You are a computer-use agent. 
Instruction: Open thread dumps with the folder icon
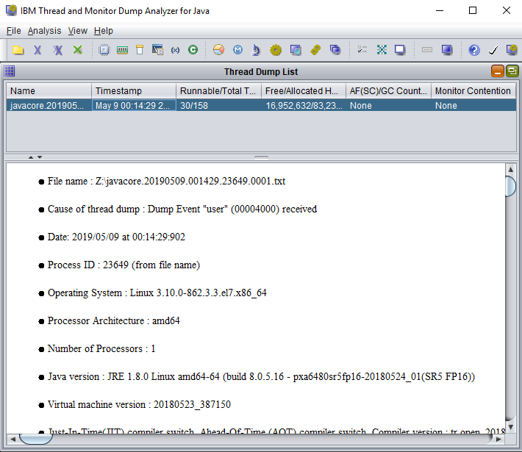[x=18, y=50]
